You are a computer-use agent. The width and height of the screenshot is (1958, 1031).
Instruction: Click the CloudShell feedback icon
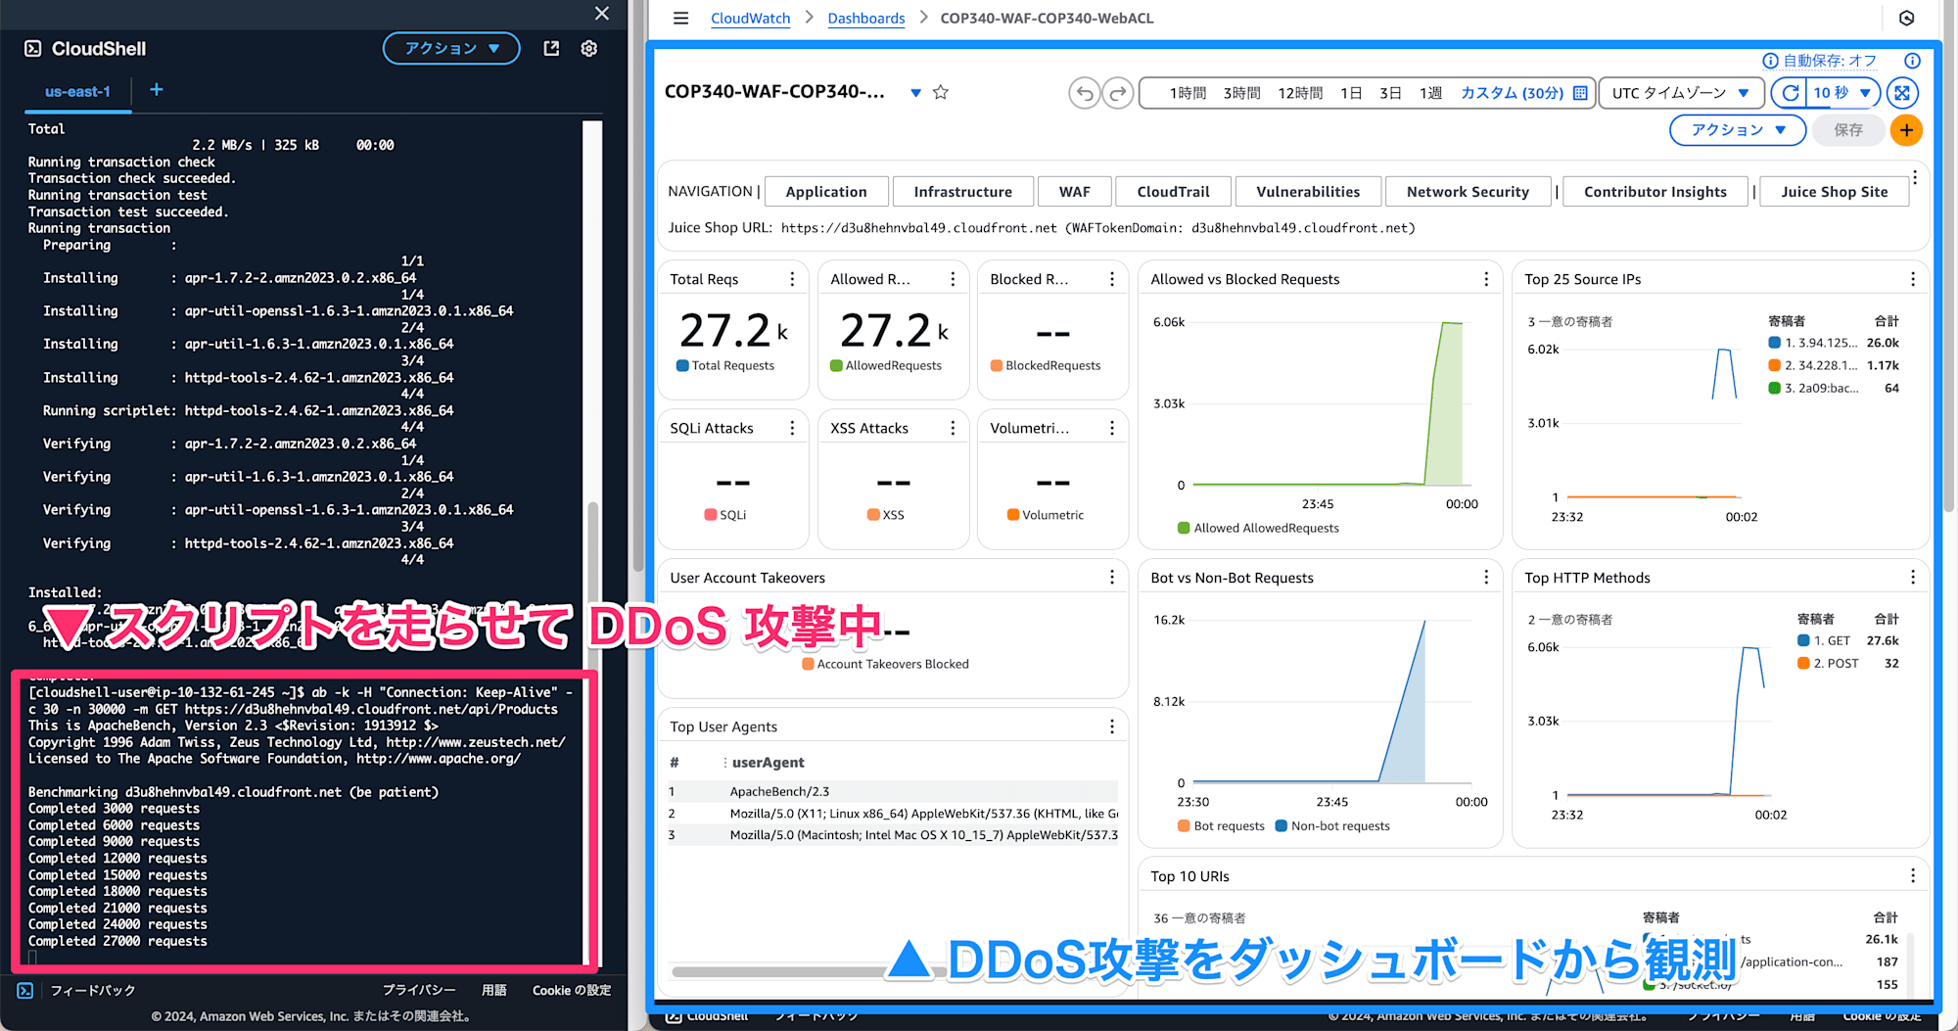tap(25, 990)
